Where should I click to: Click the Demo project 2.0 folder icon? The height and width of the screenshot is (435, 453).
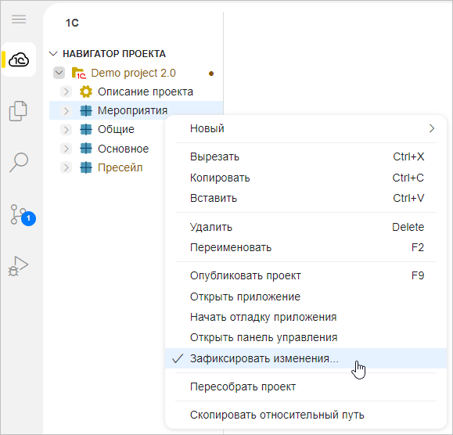pos(78,73)
